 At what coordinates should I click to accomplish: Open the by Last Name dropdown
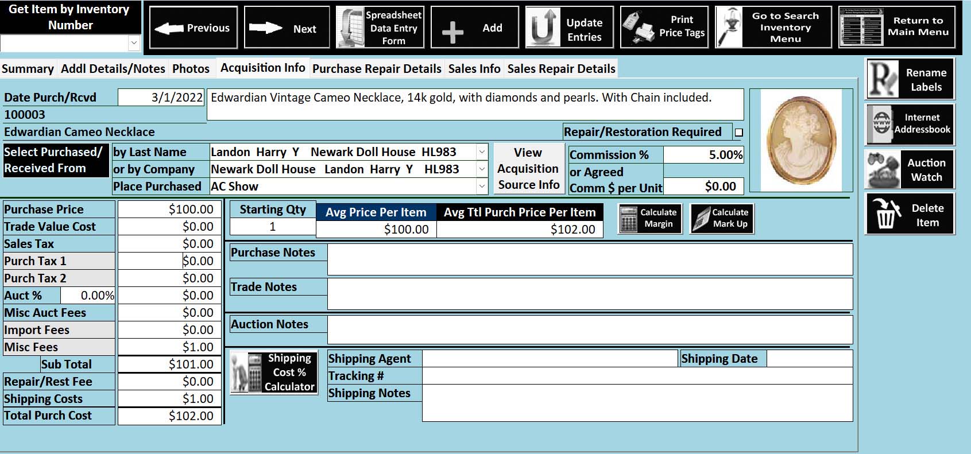click(482, 152)
